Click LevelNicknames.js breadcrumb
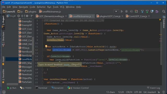The image size is (167, 94). (x=50, y=11)
